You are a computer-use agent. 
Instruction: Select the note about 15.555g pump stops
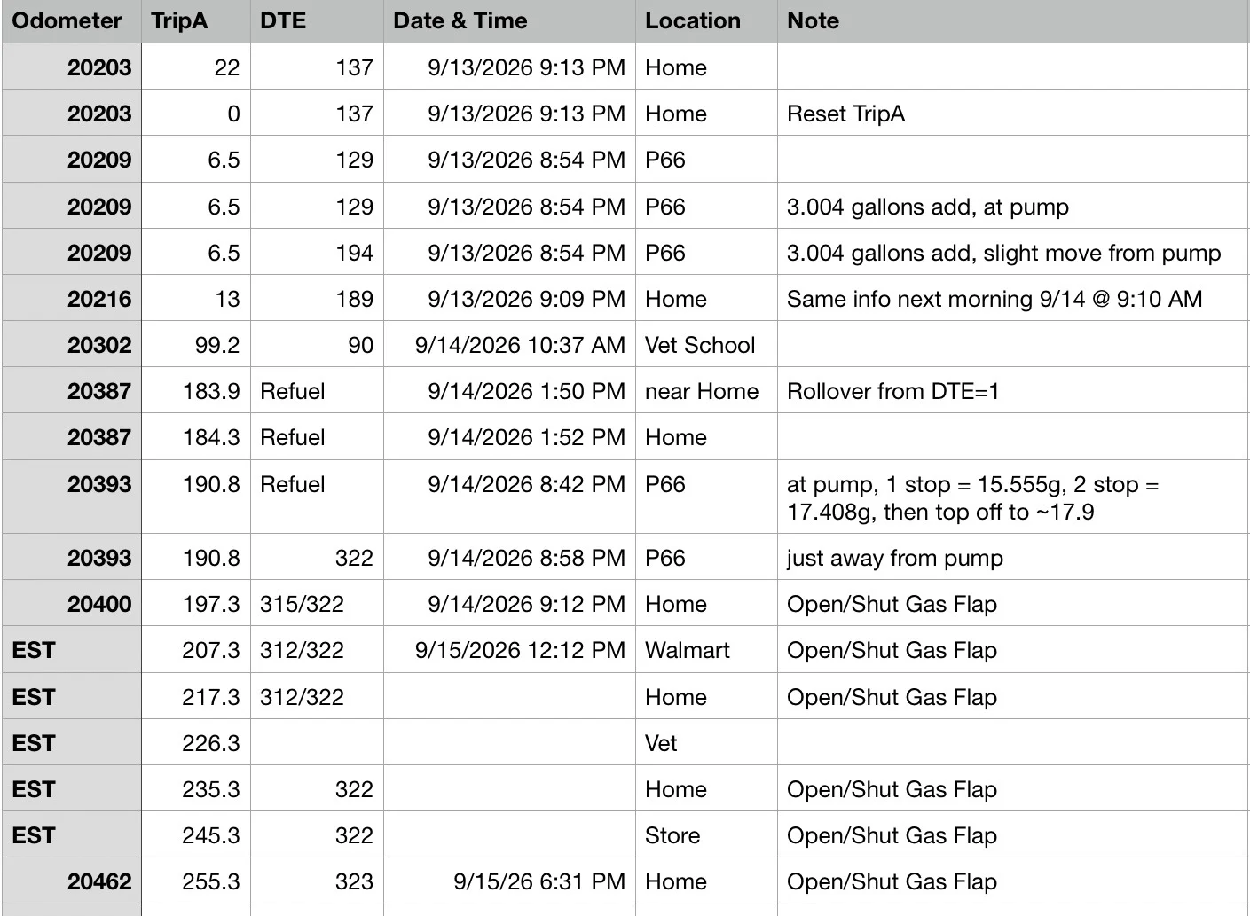click(1013, 497)
